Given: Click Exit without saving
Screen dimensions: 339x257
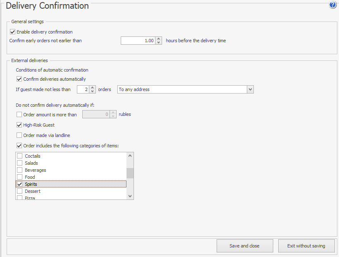Looking at the screenshot, I should [x=306, y=246].
